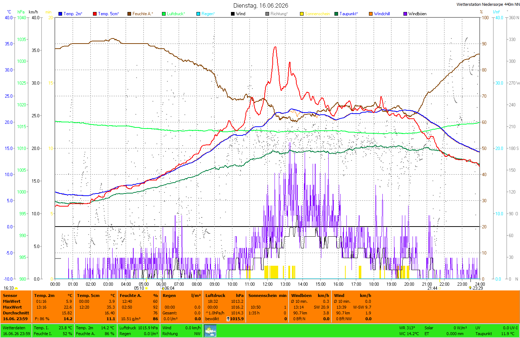520x338 pixels.
Task: Click the brown Feuchte A. legend square
Action: 129,14
